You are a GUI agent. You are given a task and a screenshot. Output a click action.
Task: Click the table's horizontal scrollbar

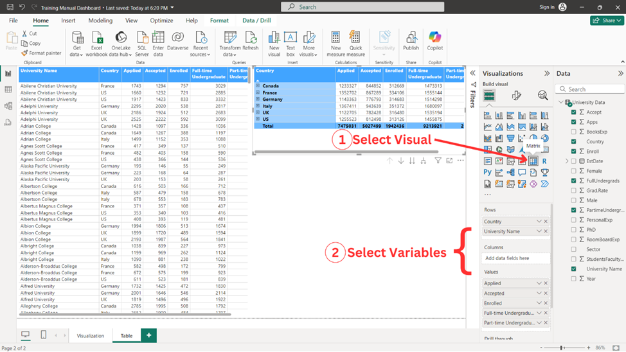(125, 314)
